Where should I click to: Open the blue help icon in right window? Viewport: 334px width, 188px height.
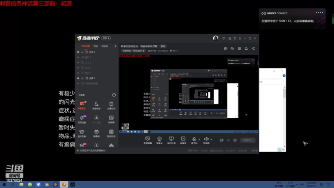284,76
